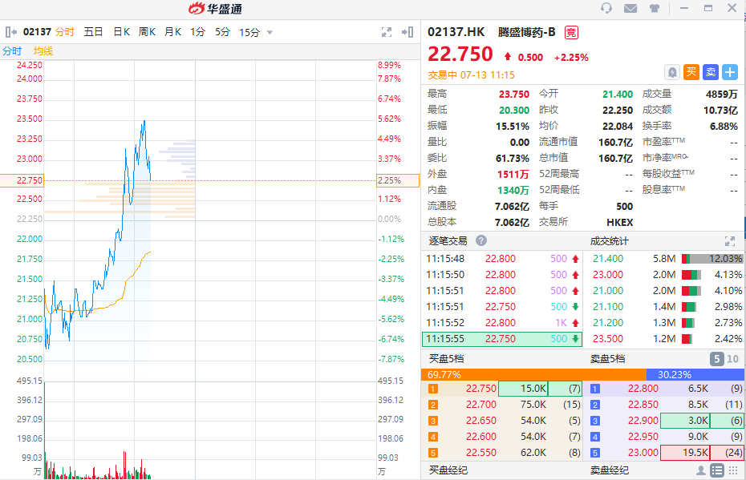Click the blue 卖 sell button
This screenshot has height=480, width=746.
(711, 72)
